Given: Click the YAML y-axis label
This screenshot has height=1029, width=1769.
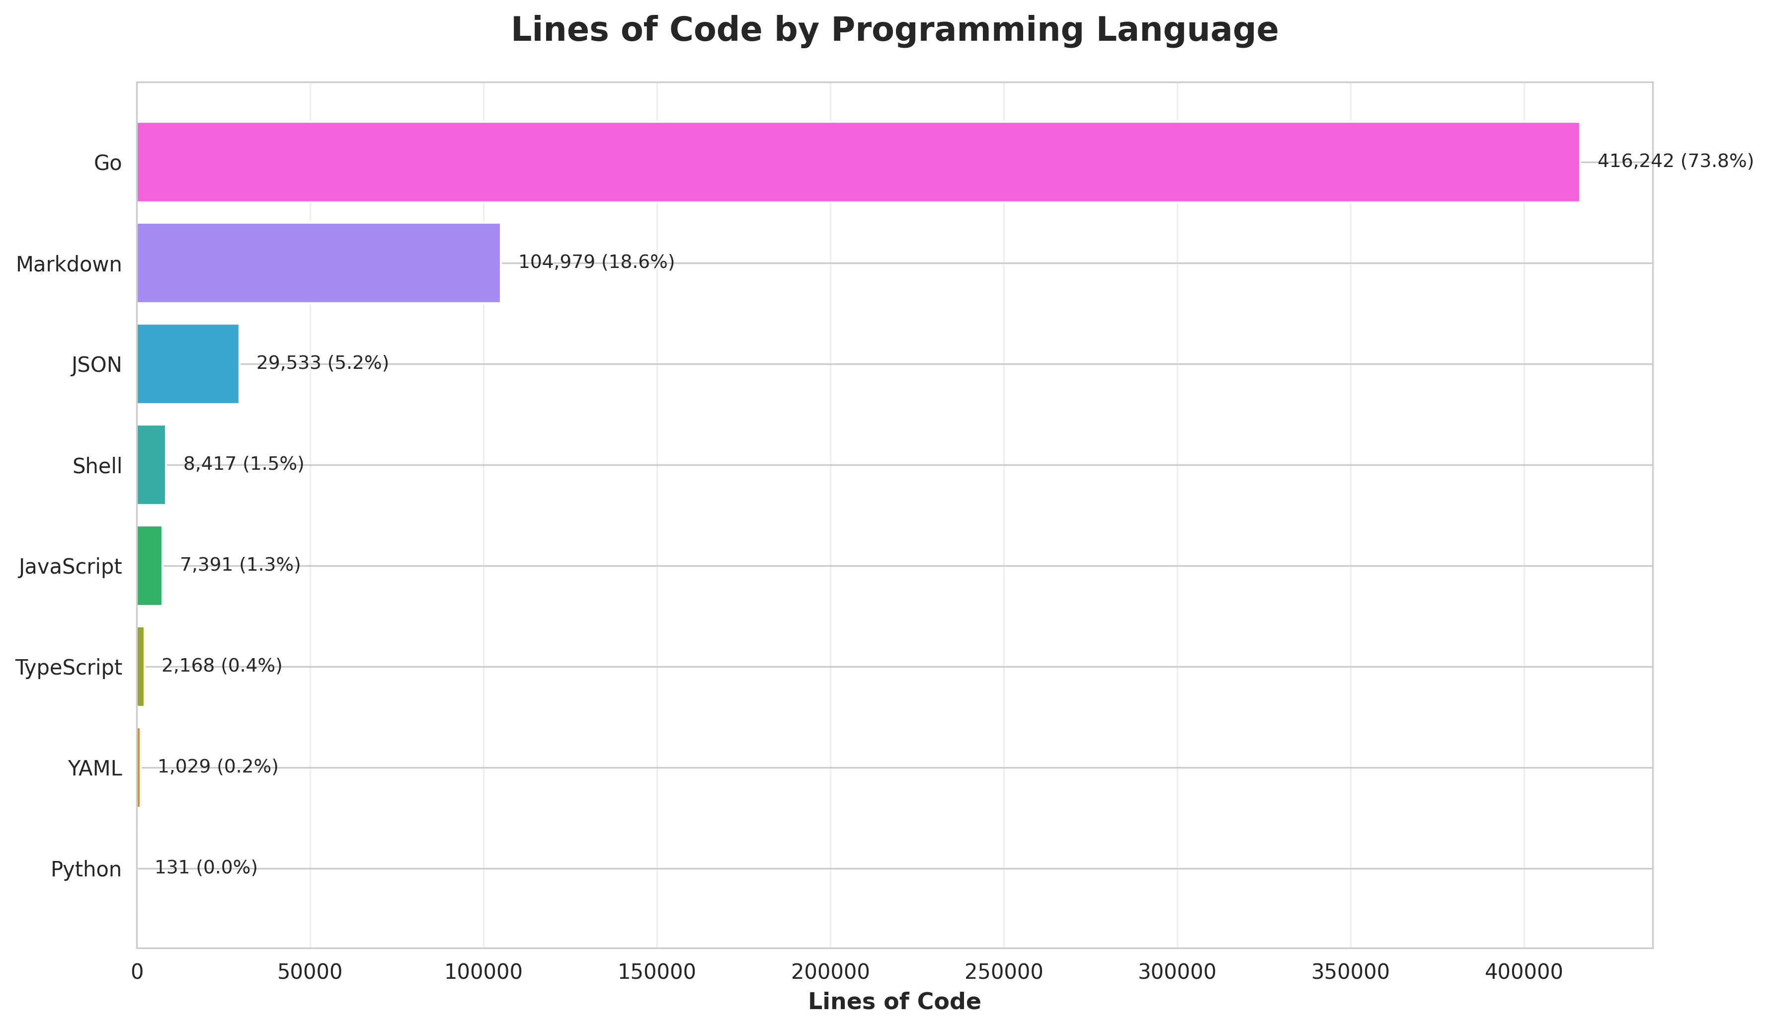Looking at the screenshot, I should coord(95,769).
